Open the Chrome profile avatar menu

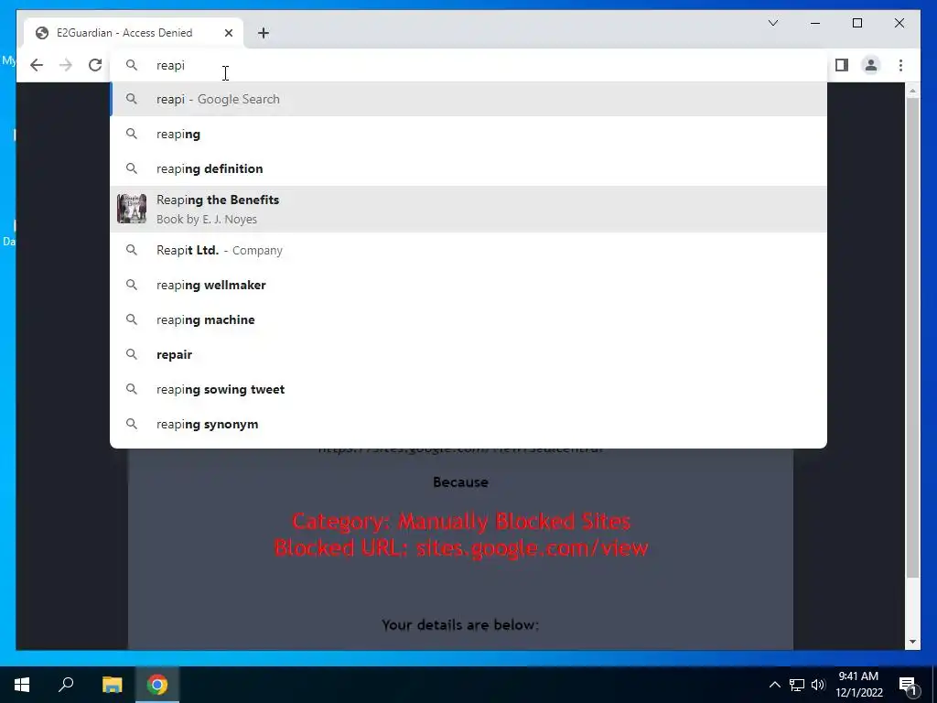click(x=871, y=65)
